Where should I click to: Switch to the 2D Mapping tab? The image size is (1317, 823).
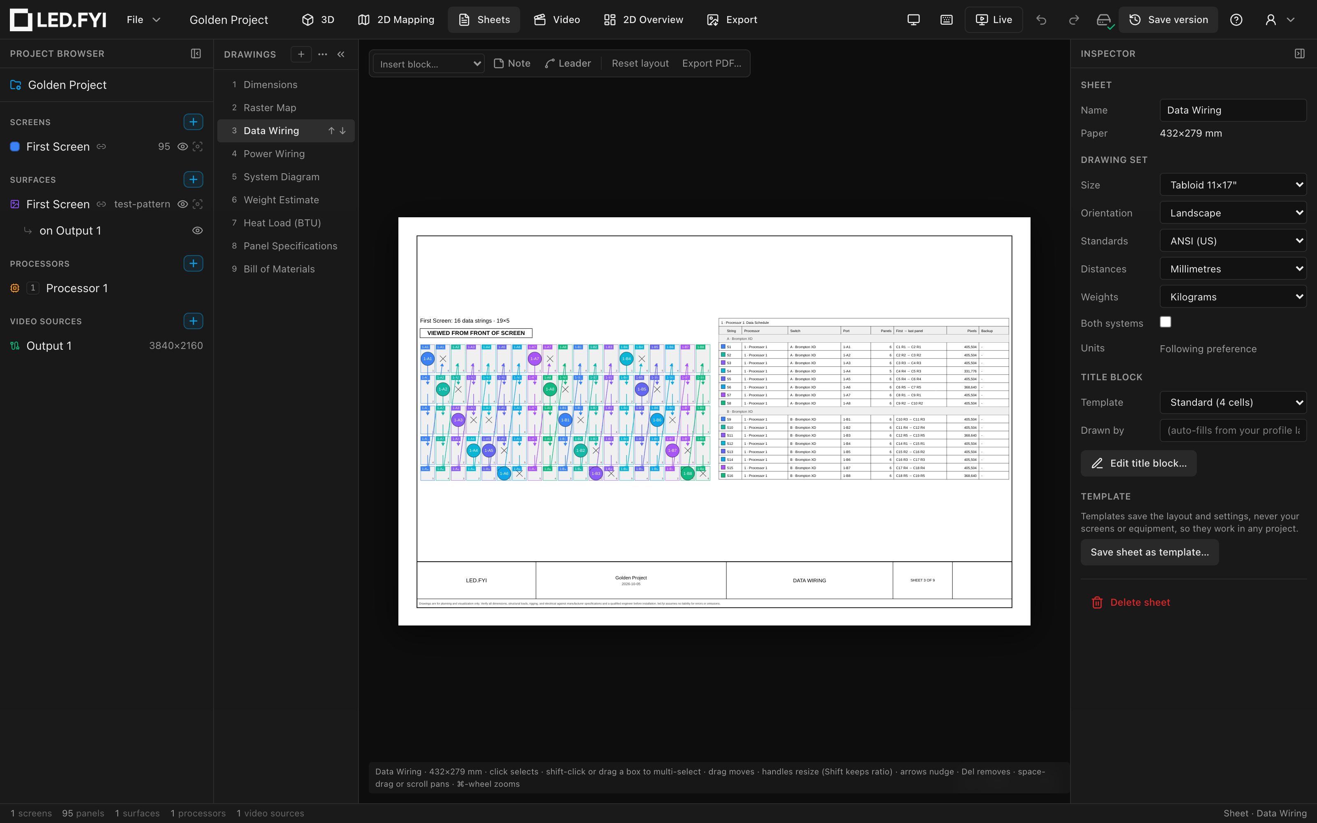(396, 20)
